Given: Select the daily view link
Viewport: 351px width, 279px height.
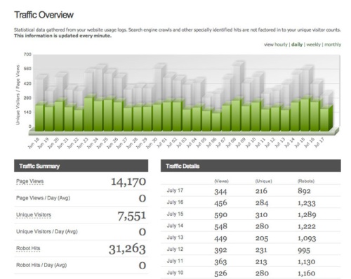Looking at the screenshot, I should (297, 44).
